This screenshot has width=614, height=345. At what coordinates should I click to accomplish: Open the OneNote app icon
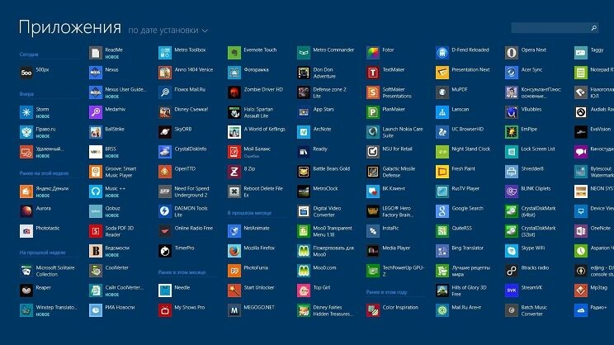[581, 231]
